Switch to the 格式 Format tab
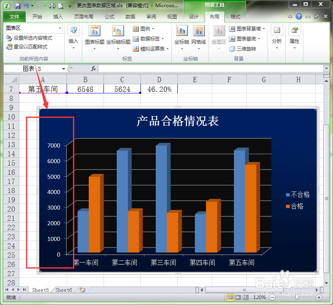The image size is (333, 305). pyautogui.click(x=236, y=16)
